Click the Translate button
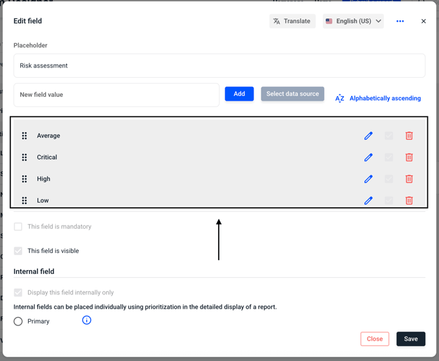439x361 pixels. point(292,22)
